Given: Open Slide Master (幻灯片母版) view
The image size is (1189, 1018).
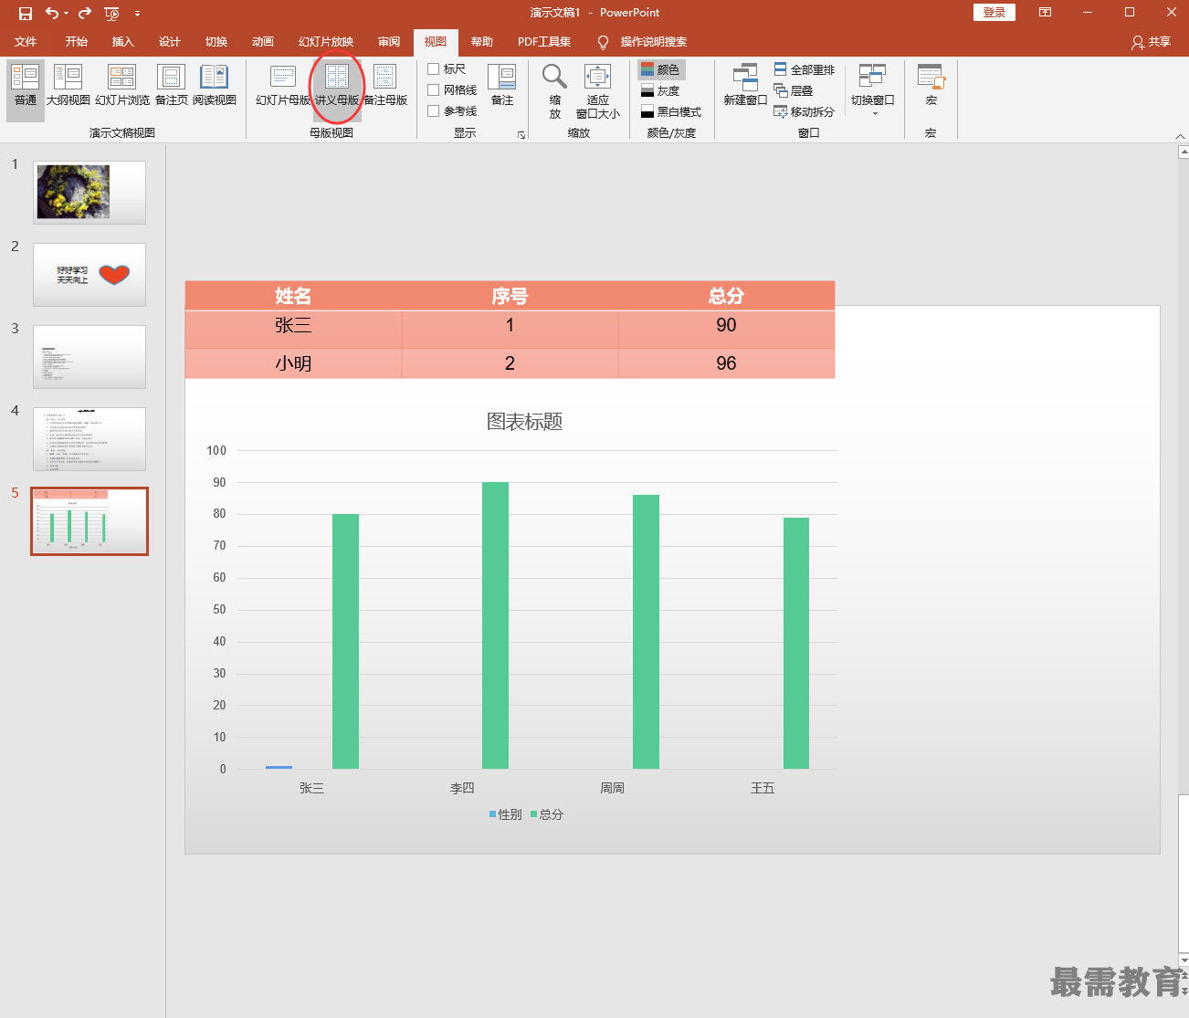Looking at the screenshot, I should tap(283, 85).
